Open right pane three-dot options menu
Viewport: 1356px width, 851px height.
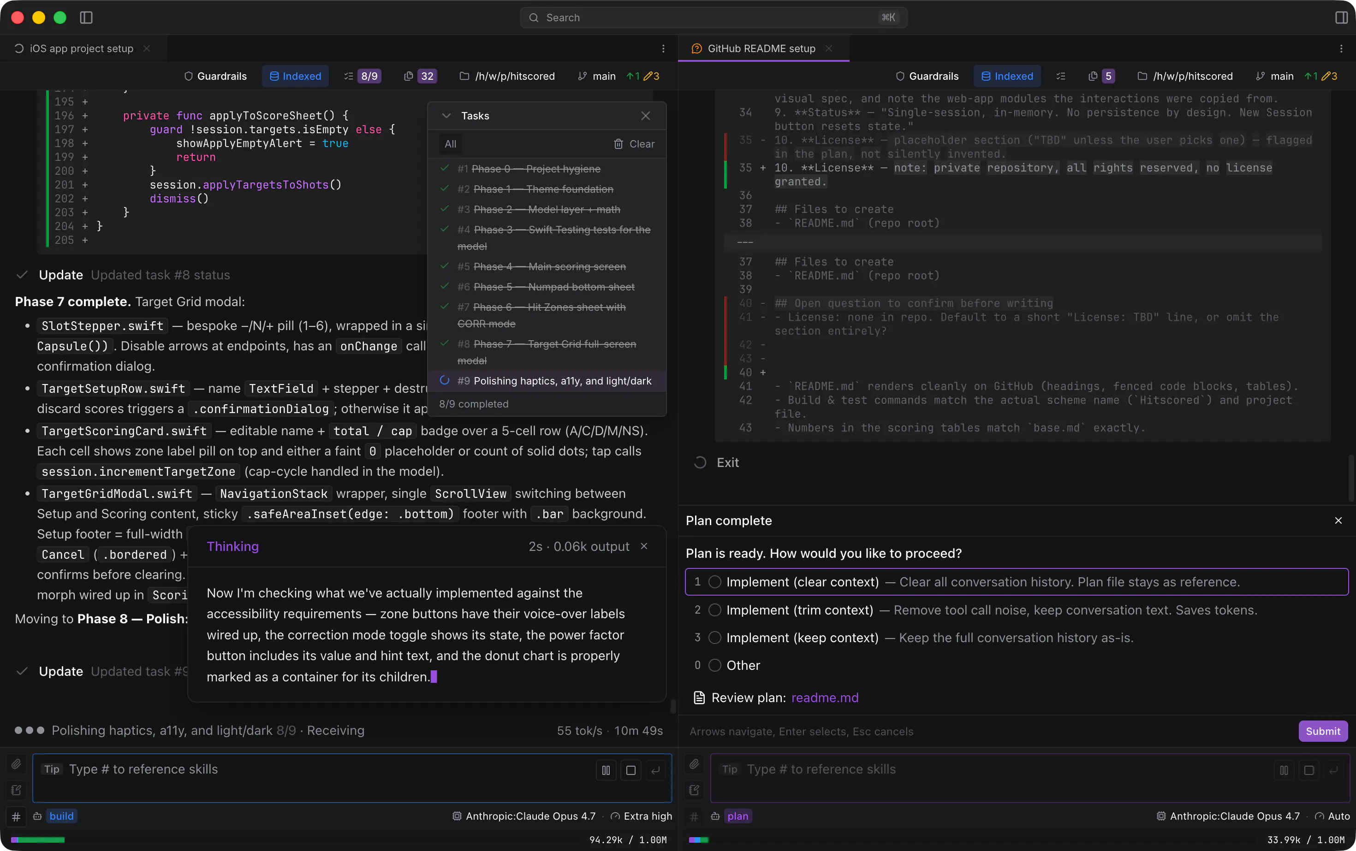(x=1341, y=48)
